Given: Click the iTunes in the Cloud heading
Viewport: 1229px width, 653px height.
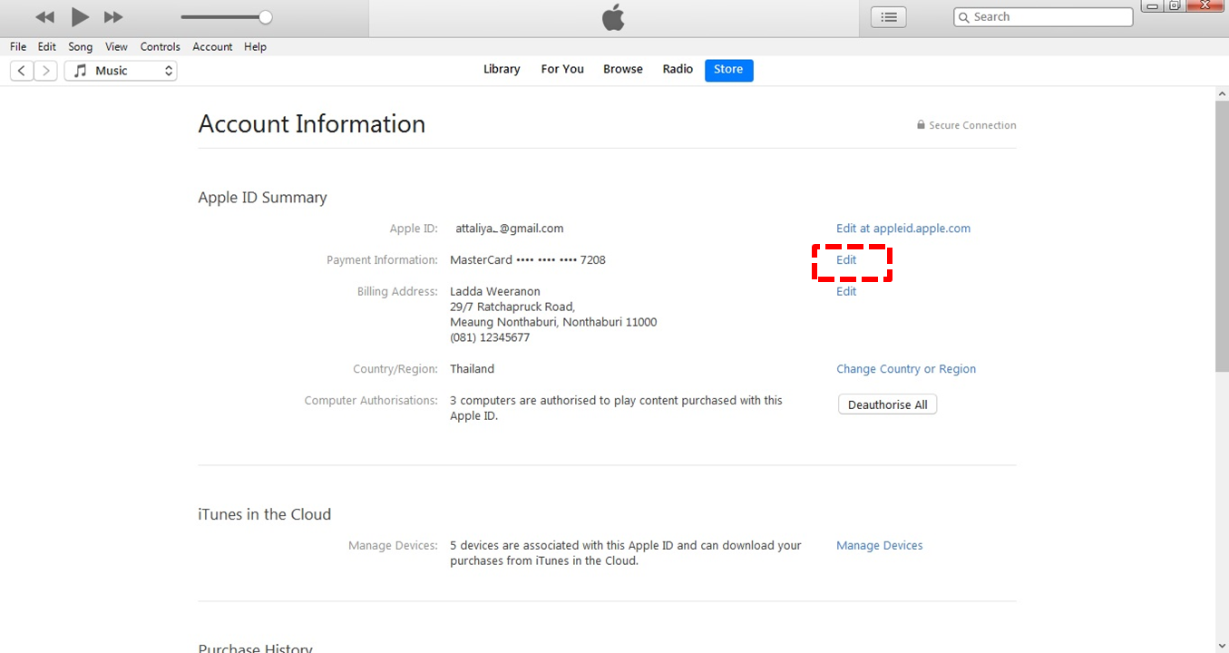Looking at the screenshot, I should click(265, 514).
